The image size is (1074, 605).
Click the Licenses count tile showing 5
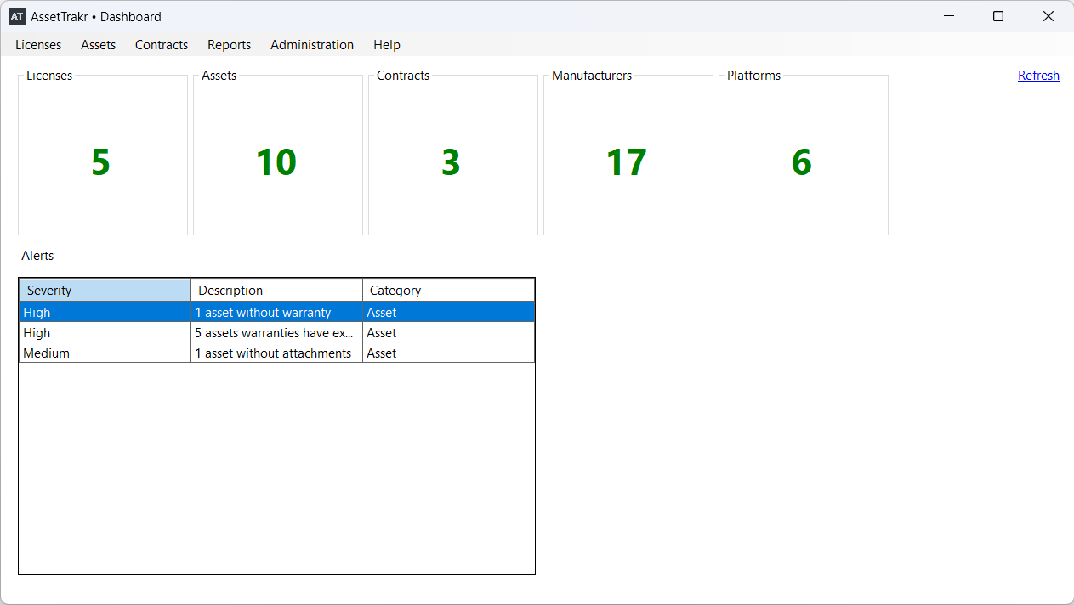coord(102,161)
